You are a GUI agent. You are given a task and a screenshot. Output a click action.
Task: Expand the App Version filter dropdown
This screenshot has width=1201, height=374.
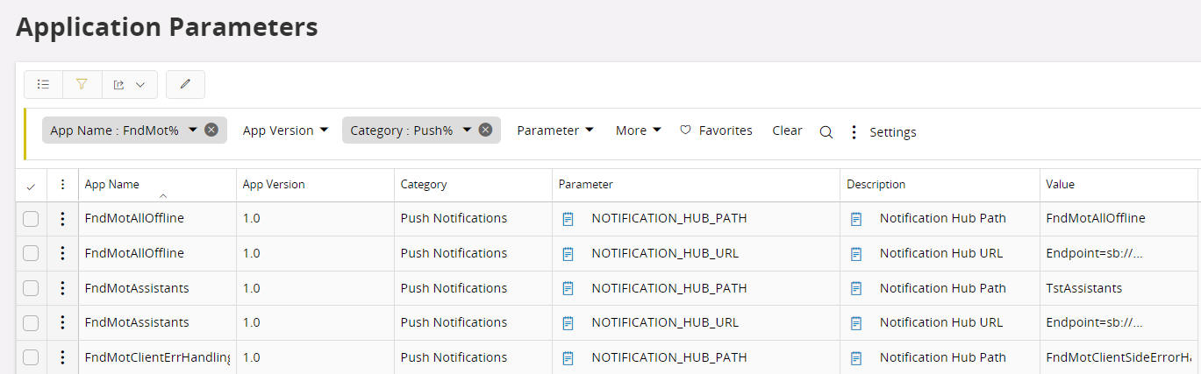(x=285, y=130)
